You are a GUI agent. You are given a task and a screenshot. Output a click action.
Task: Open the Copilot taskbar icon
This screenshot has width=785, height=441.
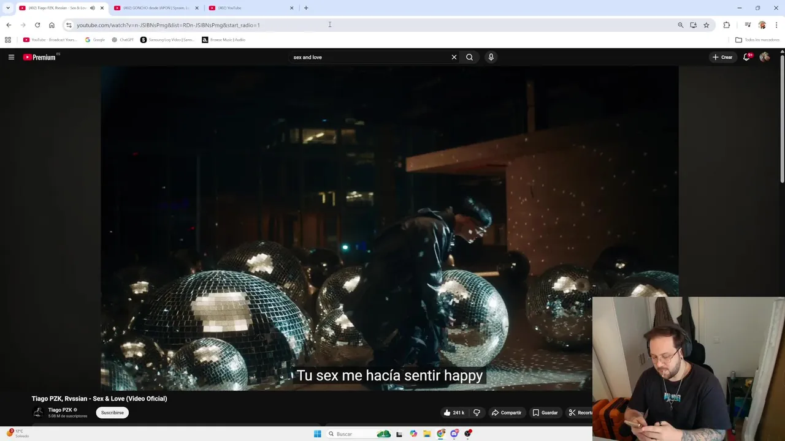[413, 434]
